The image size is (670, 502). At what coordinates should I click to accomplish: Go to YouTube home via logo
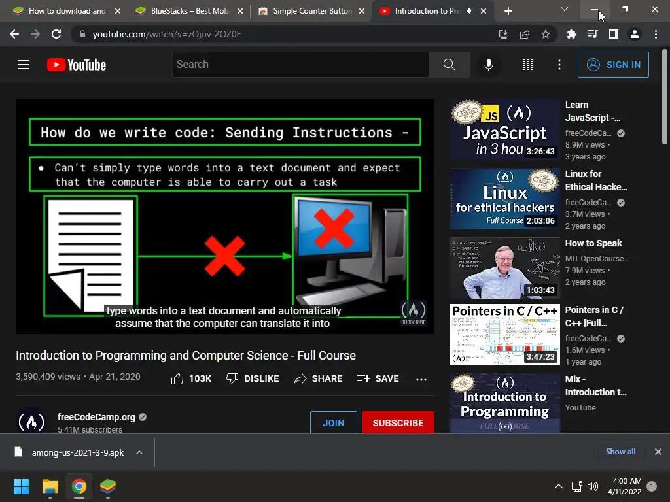77,65
